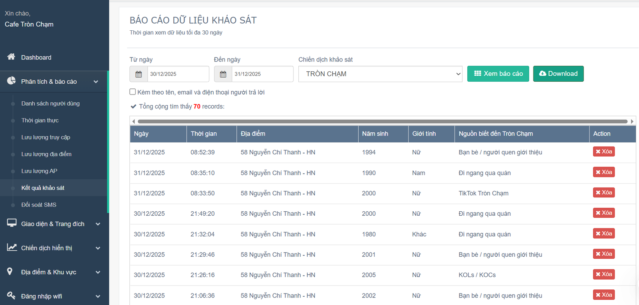
Task: Expand the Địa điểm & Khu vực chevron
Action: click(x=98, y=272)
